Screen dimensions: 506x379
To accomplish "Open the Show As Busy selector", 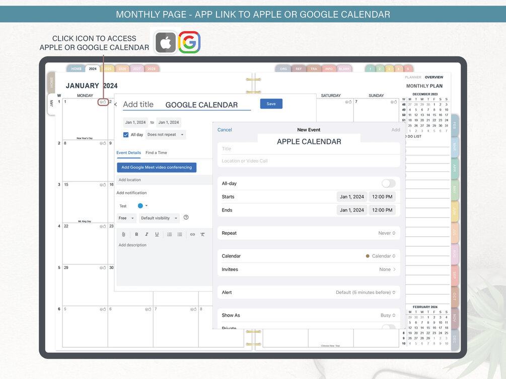I will [x=388, y=315].
